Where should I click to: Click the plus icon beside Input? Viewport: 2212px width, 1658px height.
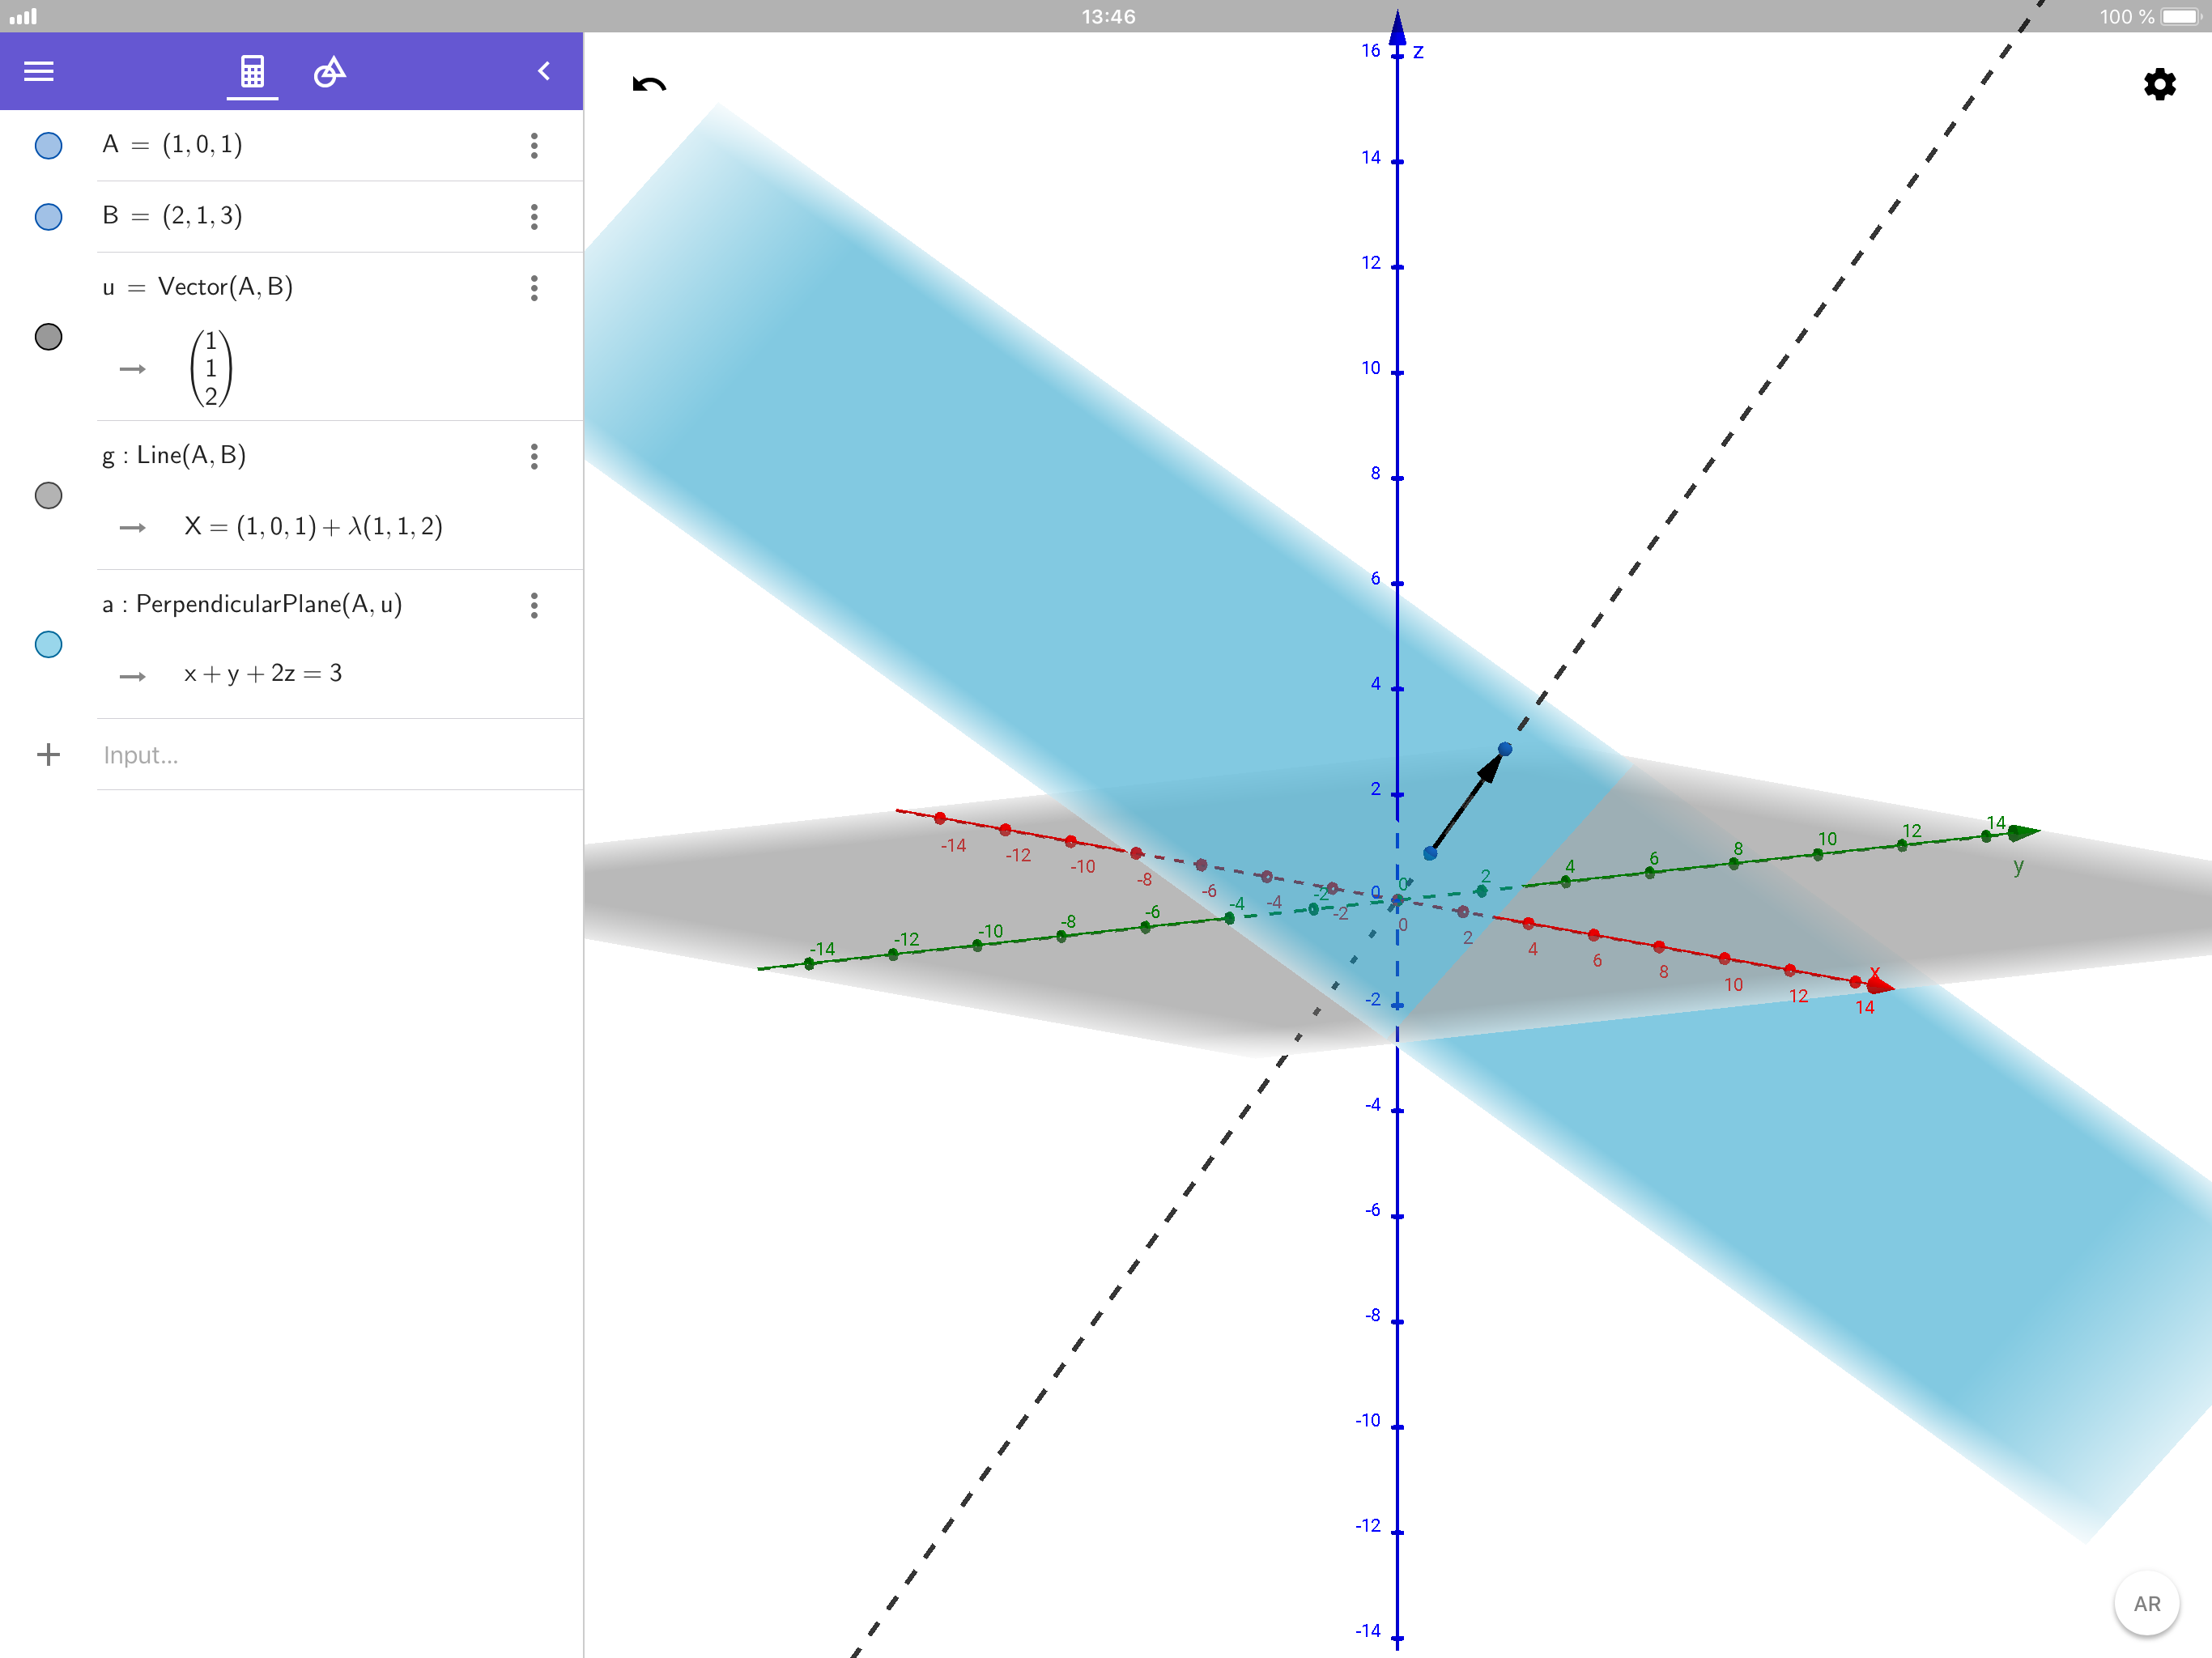tap(48, 754)
